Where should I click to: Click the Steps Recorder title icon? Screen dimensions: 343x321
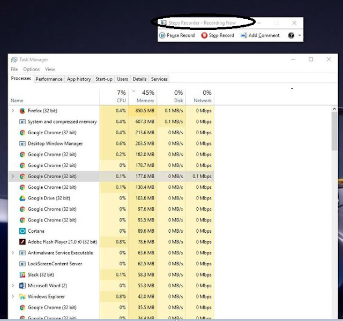163,22
